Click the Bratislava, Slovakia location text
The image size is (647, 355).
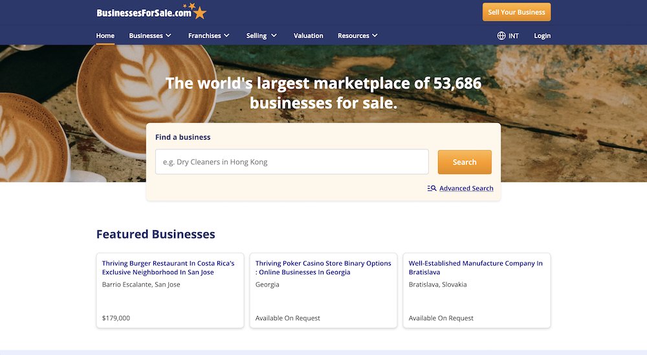[438, 285]
